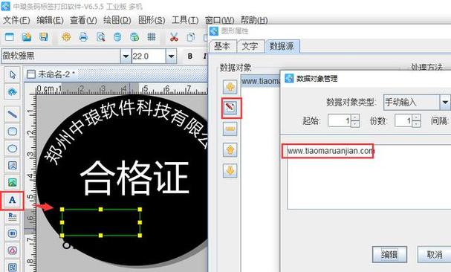Increase the 起始 value stepper
Image resolution: width=451 pixels, height=272 pixels.
pos(356,117)
